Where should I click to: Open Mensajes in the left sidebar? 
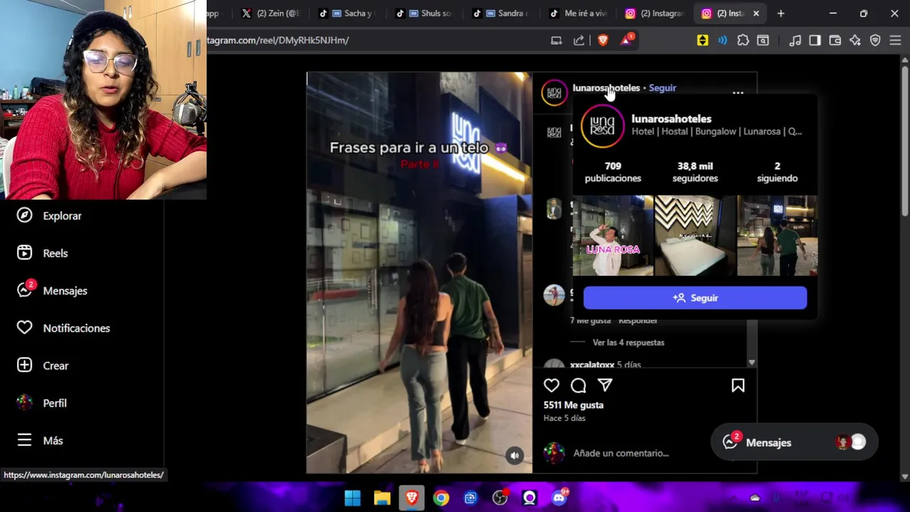click(52, 290)
